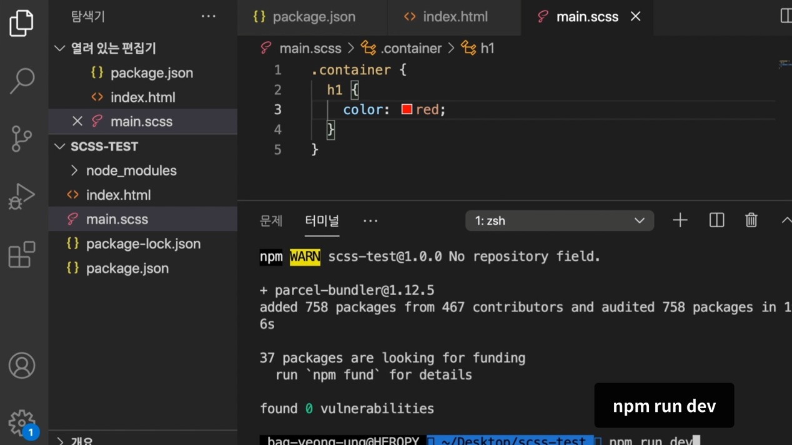Screen dimensions: 792x445
Task: Open the red color picker swatch
Action: 407,109
